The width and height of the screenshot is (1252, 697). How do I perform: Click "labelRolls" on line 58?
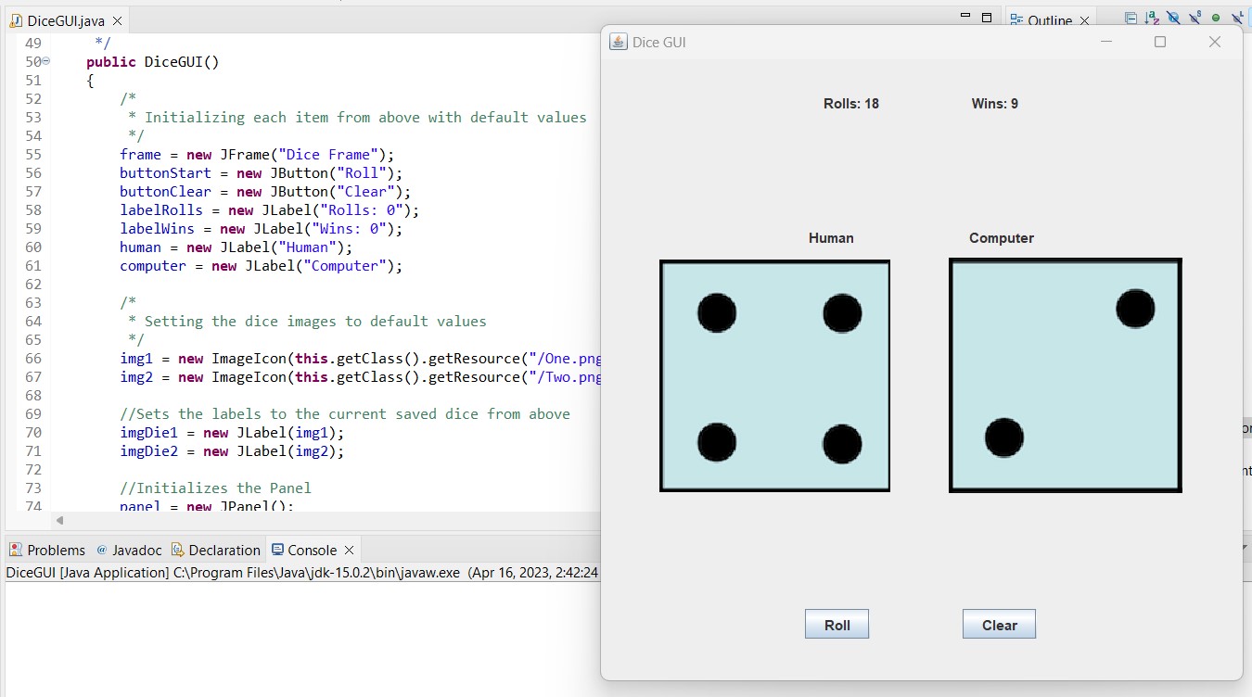(161, 210)
